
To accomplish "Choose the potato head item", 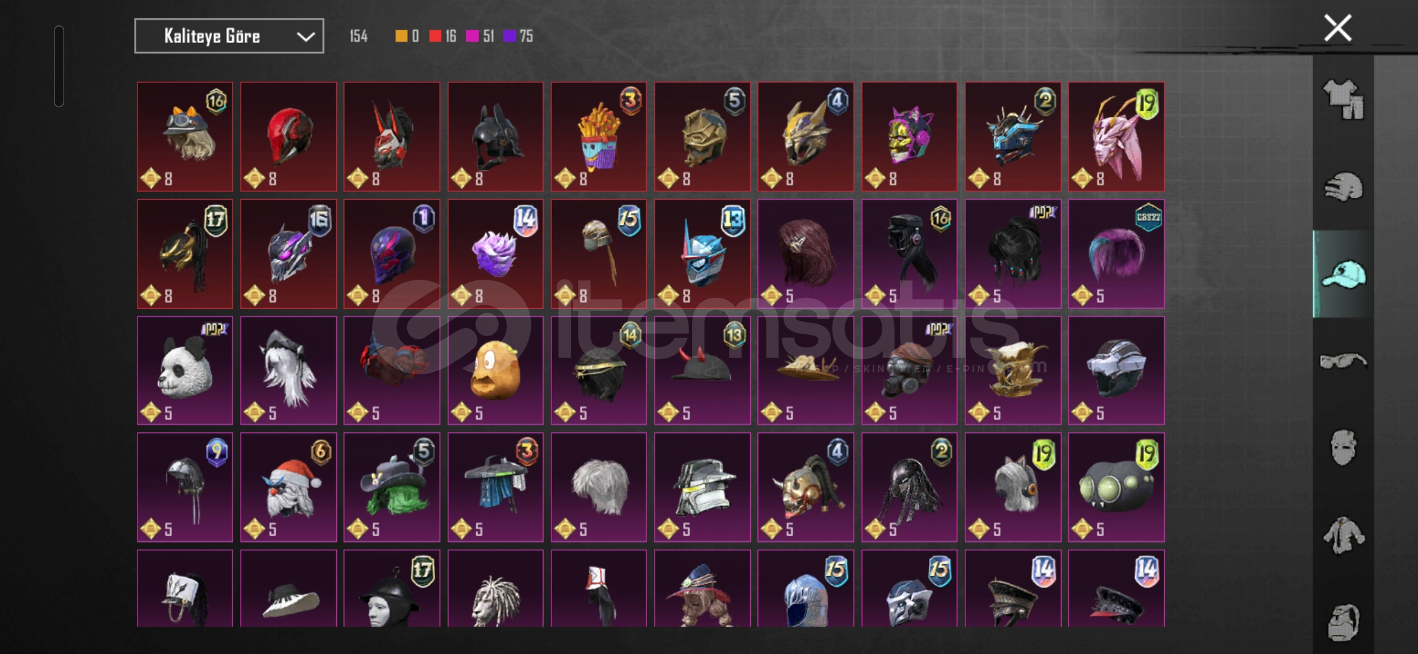I will tap(495, 371).
